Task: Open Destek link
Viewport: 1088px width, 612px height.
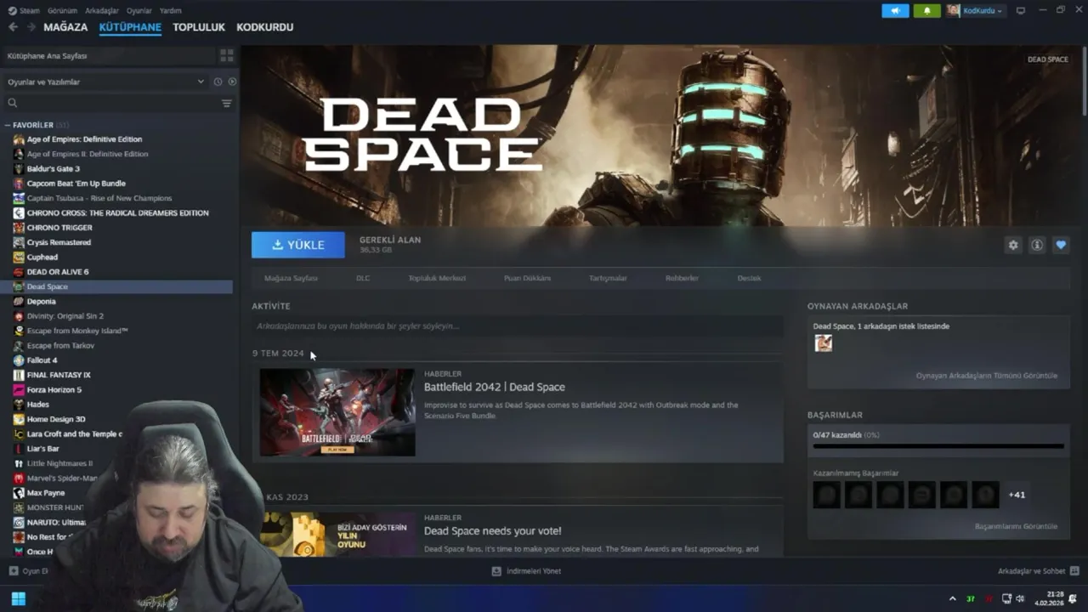Action: coord(749,278)
